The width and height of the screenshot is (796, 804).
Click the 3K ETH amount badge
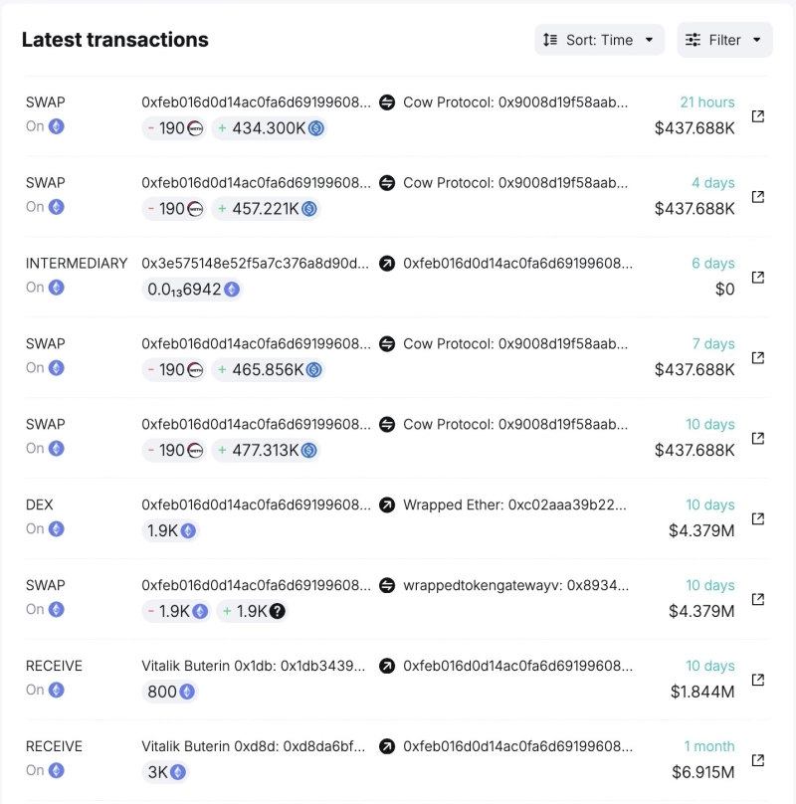[165, 772]
